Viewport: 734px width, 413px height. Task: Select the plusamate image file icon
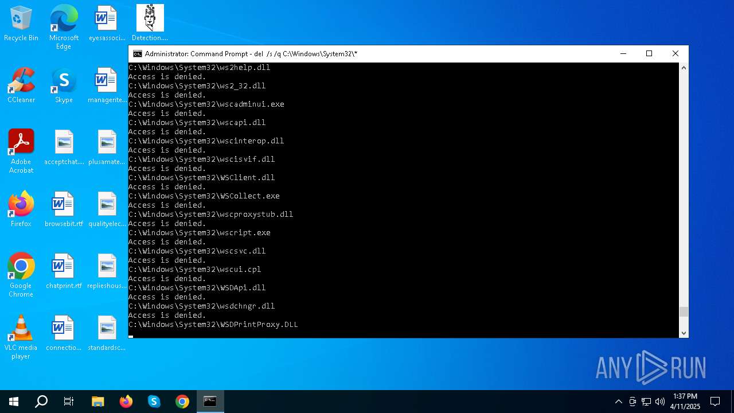[107, 147]
